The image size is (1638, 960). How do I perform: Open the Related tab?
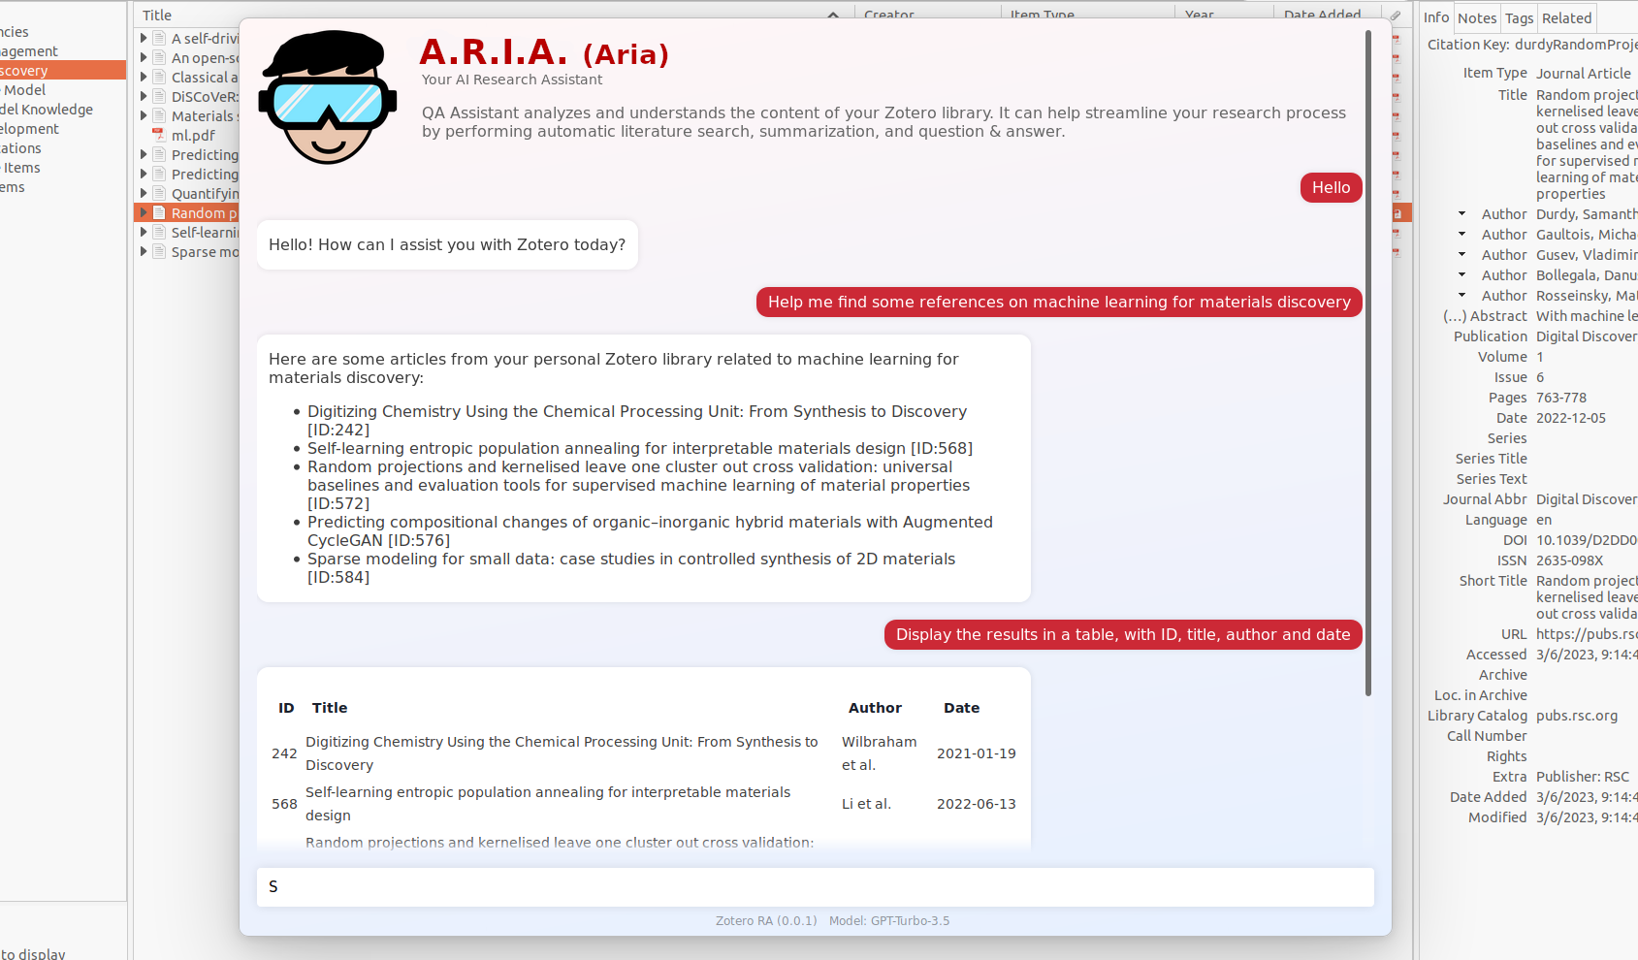1566,17
